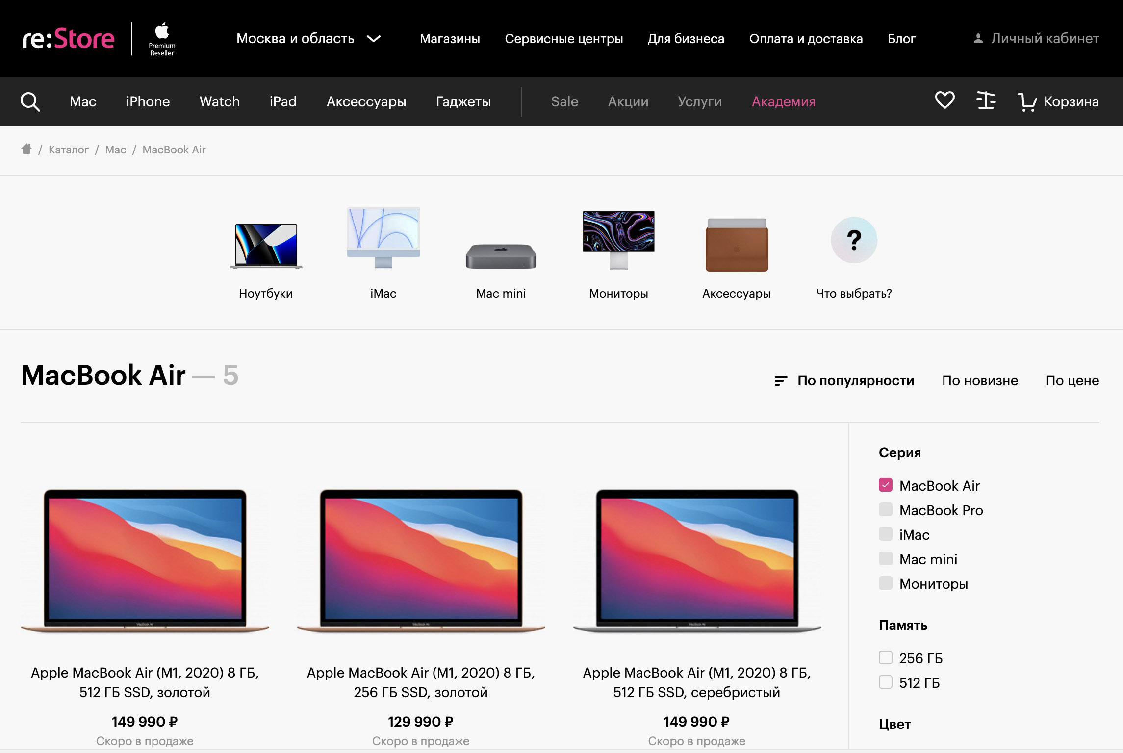The width and height of the screenshot is (1123, 753).
Task: Open Личный кабинет user account
Action: pyautogui.click(x=1036, y=39)
